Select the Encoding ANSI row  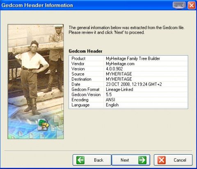[128, 100]
